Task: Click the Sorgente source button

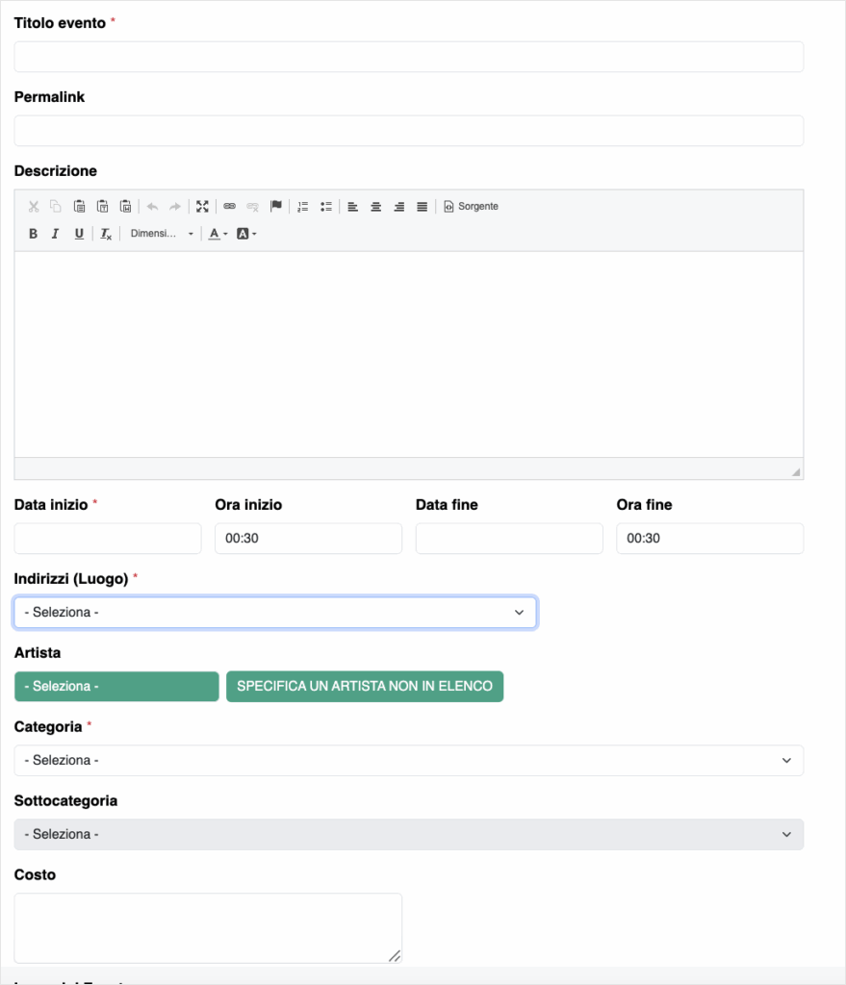Action: (471, 206)
